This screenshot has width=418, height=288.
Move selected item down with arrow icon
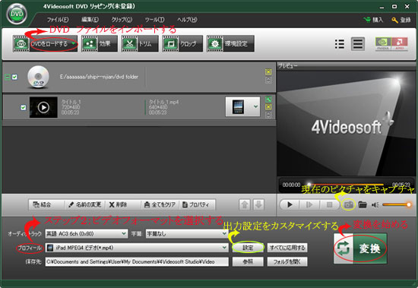[x=258, y=205]
